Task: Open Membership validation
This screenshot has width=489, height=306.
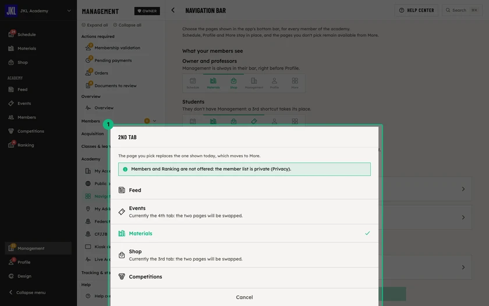Action: (117, 48)
